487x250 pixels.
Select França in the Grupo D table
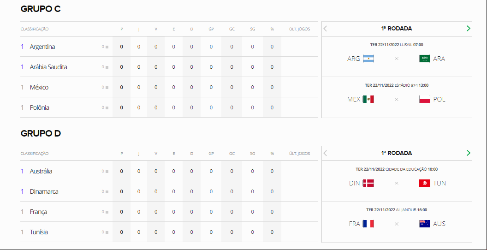(x=39, y=212)
